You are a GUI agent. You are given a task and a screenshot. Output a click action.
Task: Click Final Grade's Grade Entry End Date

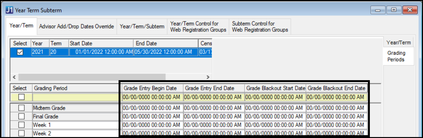(x=214, y=117)
